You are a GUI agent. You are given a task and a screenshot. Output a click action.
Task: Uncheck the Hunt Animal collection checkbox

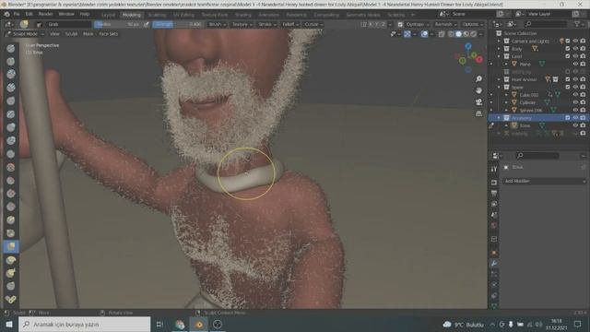coord(568,79)
